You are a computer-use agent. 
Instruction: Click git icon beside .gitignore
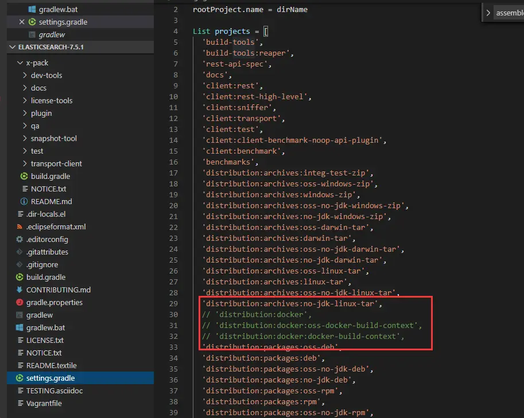[20, 264]
